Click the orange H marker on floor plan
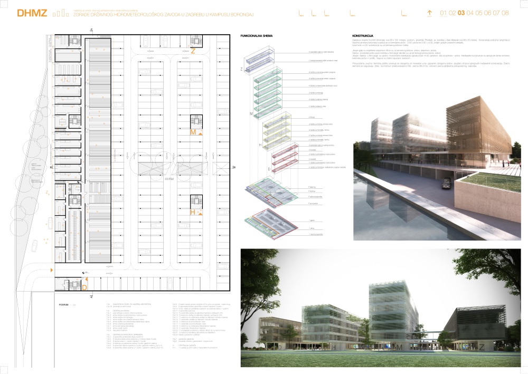 pyautogui.click(x=193, y=212)
